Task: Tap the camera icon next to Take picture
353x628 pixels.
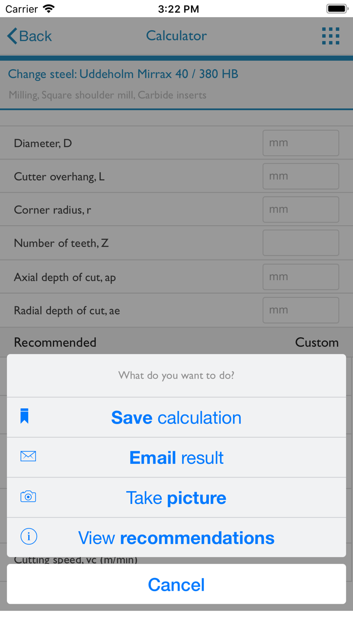Action: [x=28, y=496]
